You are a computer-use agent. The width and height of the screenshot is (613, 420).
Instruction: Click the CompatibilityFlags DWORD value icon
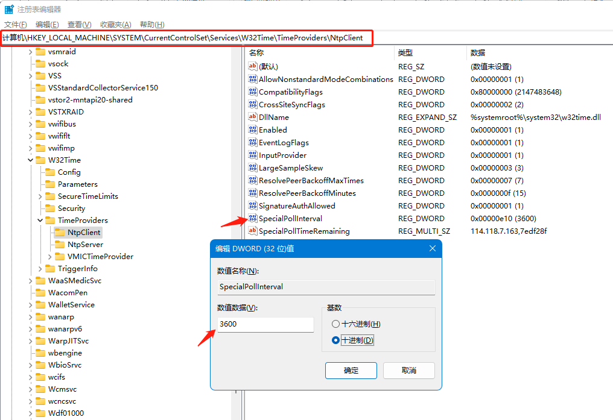point(253,92)
